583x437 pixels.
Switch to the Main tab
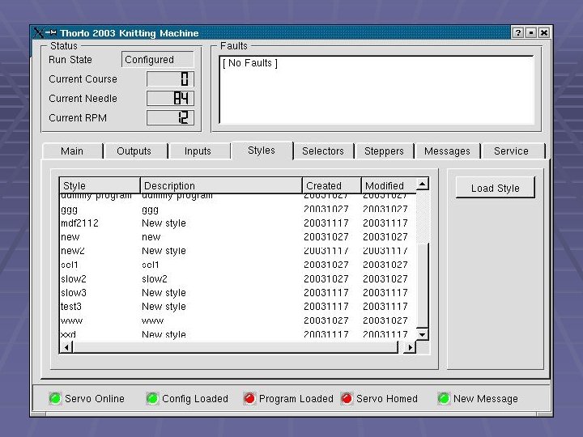[x=72, y=151]
